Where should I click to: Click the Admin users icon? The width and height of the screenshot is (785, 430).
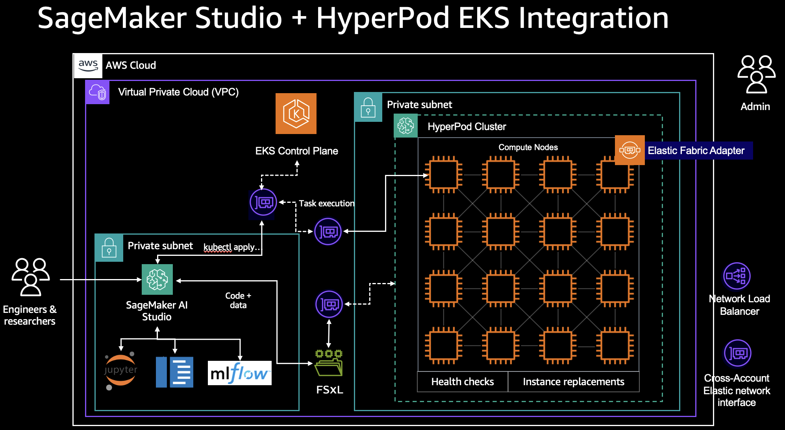tap(756, 74)
